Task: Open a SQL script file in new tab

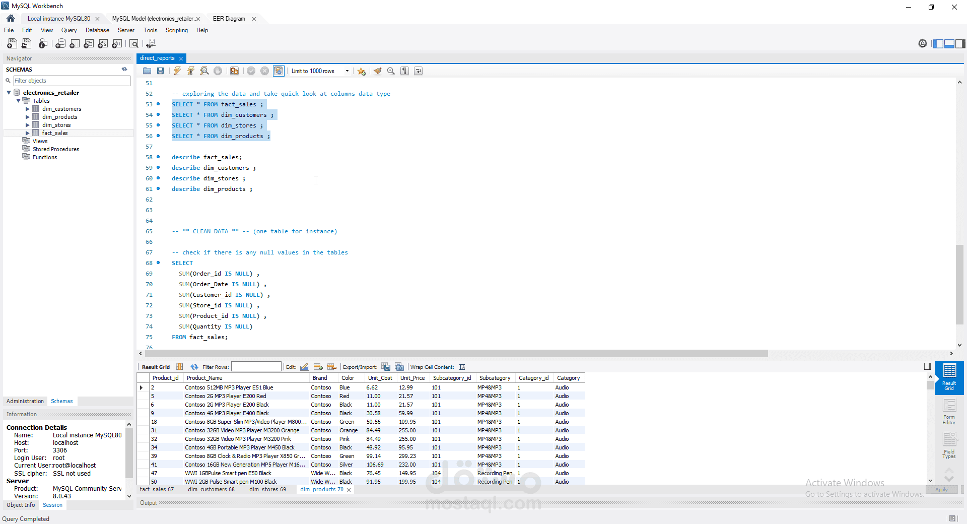Action: tap(26, 44)
